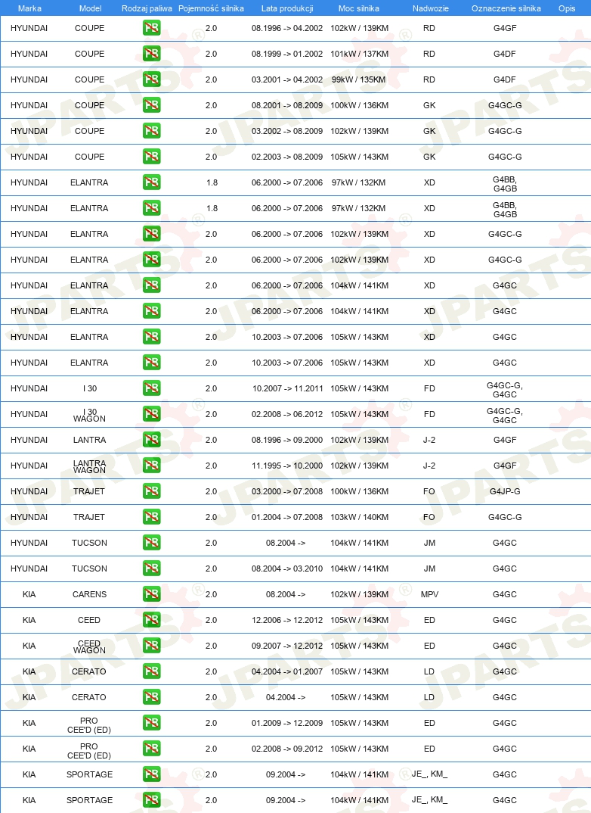The image size is (591, 813).
Task: Click the Pojemność silnika column header
Action: [x=211, y=8]
